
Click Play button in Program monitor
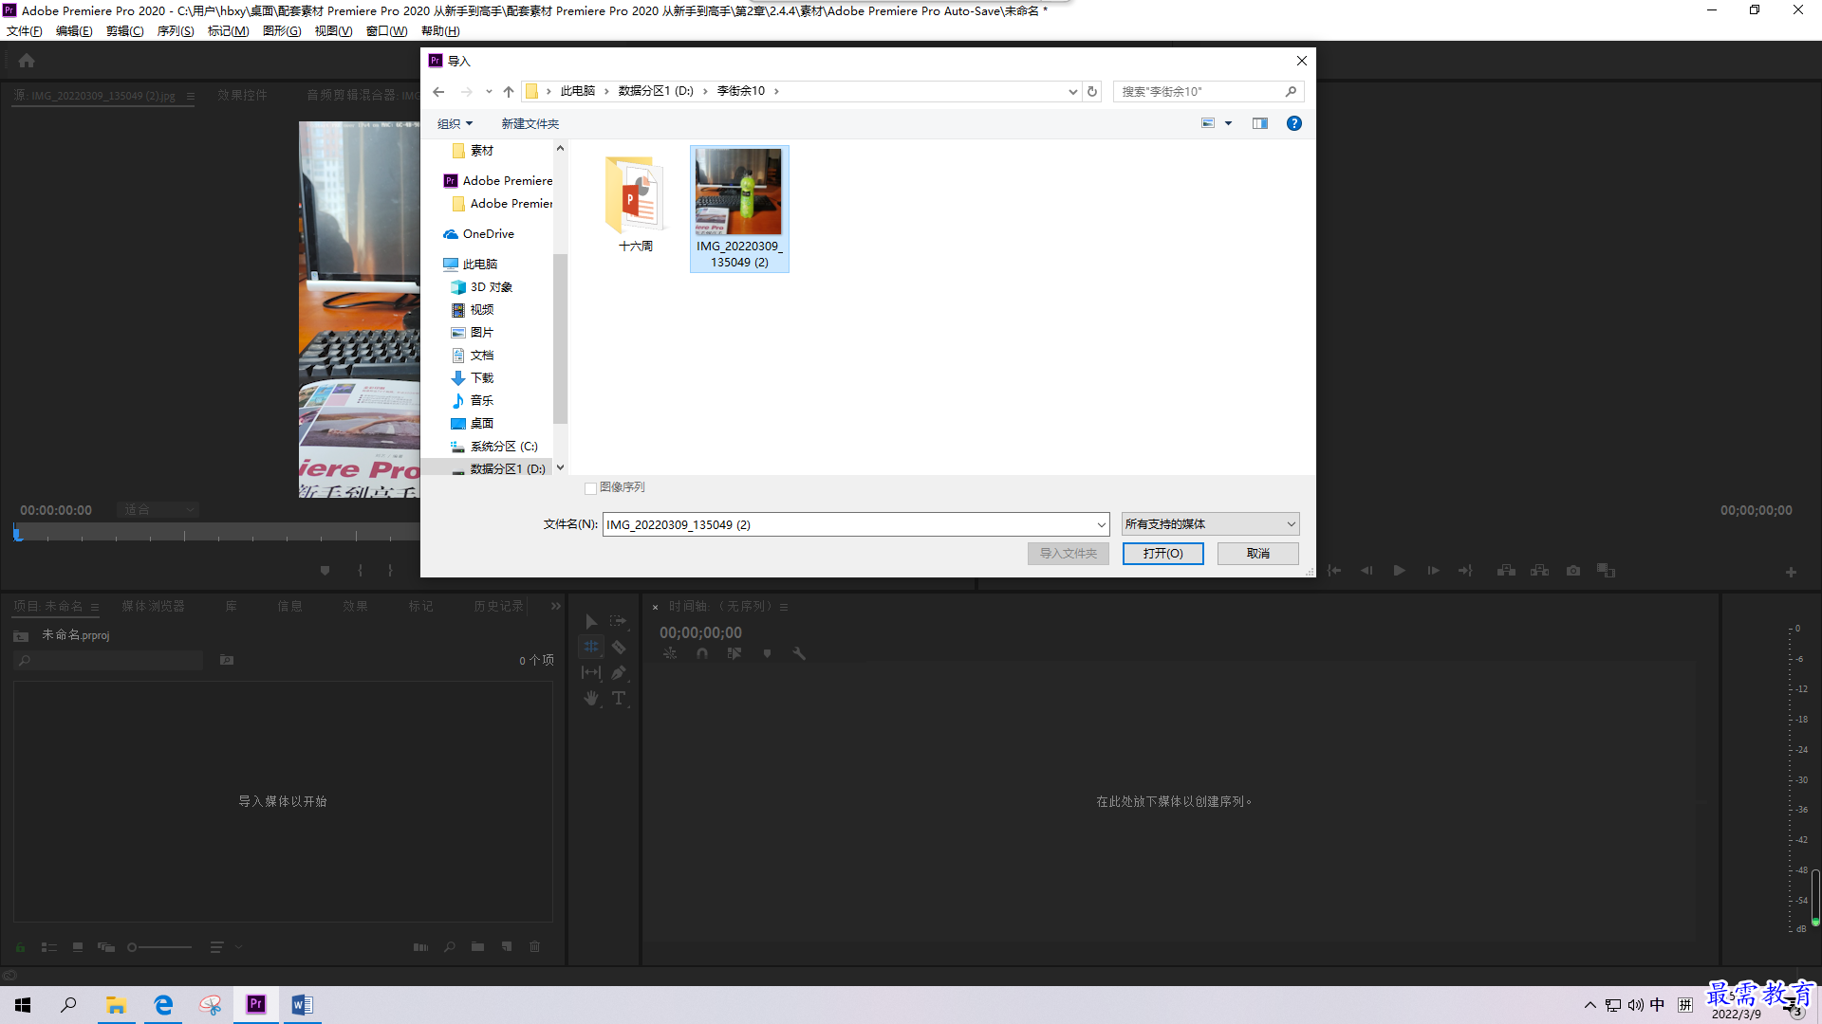(1399, 571)
